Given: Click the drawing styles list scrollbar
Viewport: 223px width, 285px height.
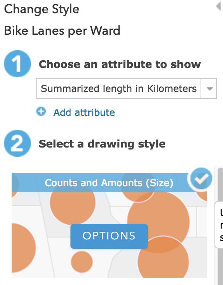Looking at the screenshot, I should point(220,226).
